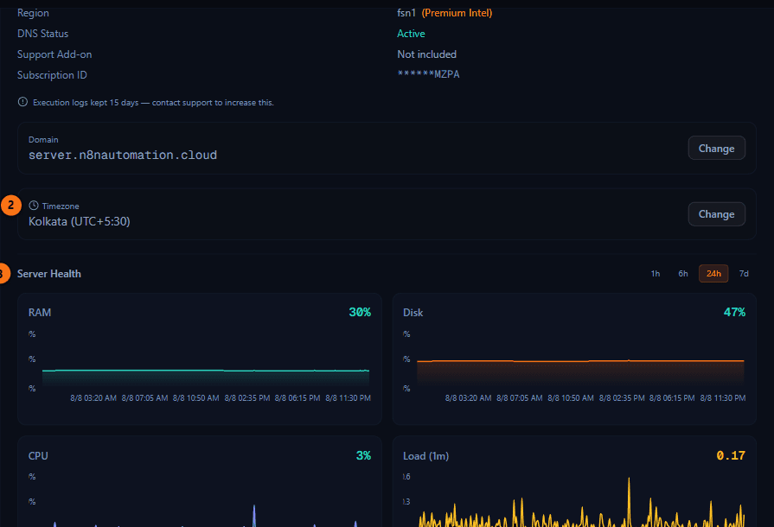Click the Disk 47% usage value
This screenshot has width=774, height=527.
pos(734,312)
